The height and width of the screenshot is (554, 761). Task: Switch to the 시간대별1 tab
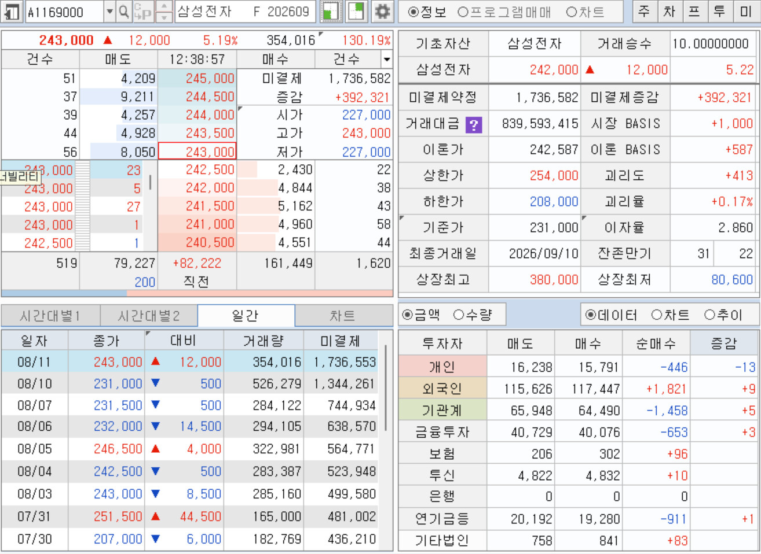click(50, 316)
